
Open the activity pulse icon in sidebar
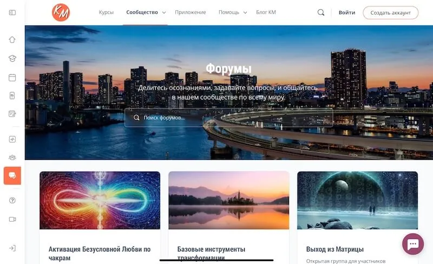pyautogui.click(x=12, y=139)
